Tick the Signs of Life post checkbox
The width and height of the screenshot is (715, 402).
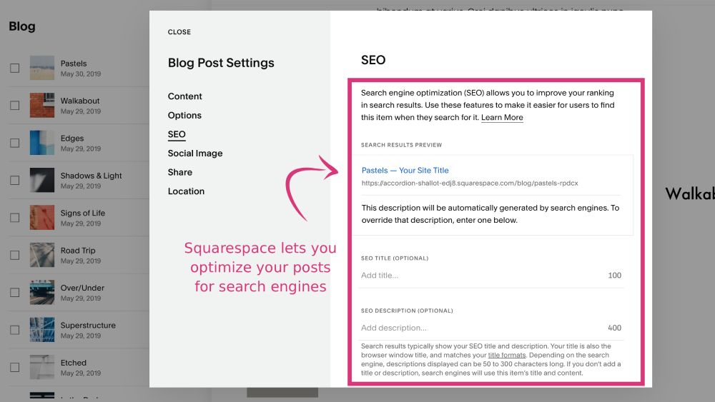tap(14, 218)
